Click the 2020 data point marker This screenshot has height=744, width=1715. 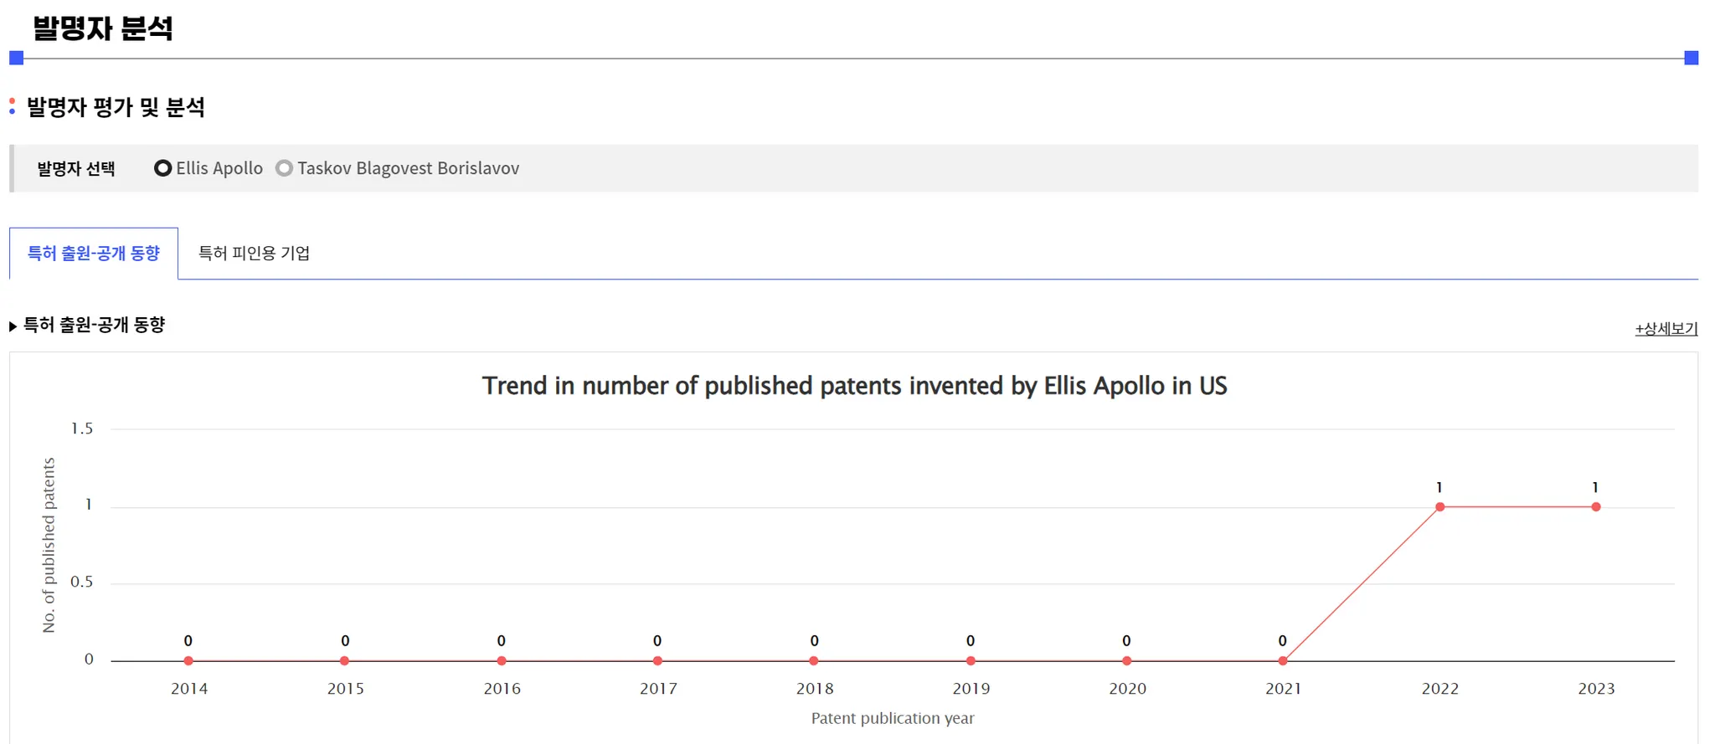1127,661
